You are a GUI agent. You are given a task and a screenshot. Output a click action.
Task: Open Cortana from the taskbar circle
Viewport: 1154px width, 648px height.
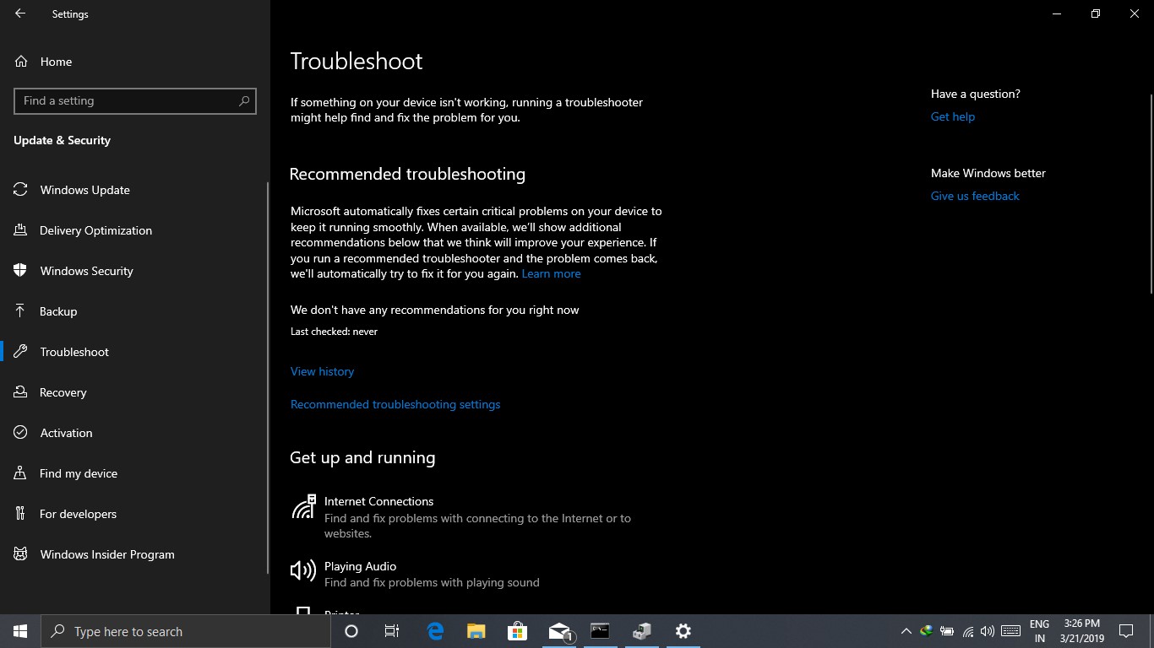(x=351, y=631)
